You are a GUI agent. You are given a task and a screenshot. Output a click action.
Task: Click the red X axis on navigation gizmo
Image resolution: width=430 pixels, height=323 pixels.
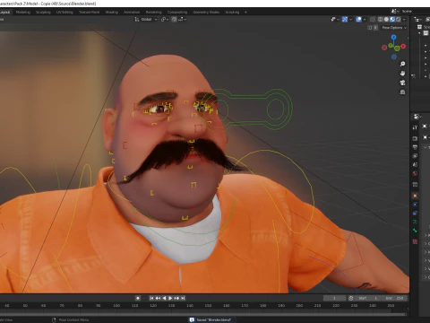point(403,47)
